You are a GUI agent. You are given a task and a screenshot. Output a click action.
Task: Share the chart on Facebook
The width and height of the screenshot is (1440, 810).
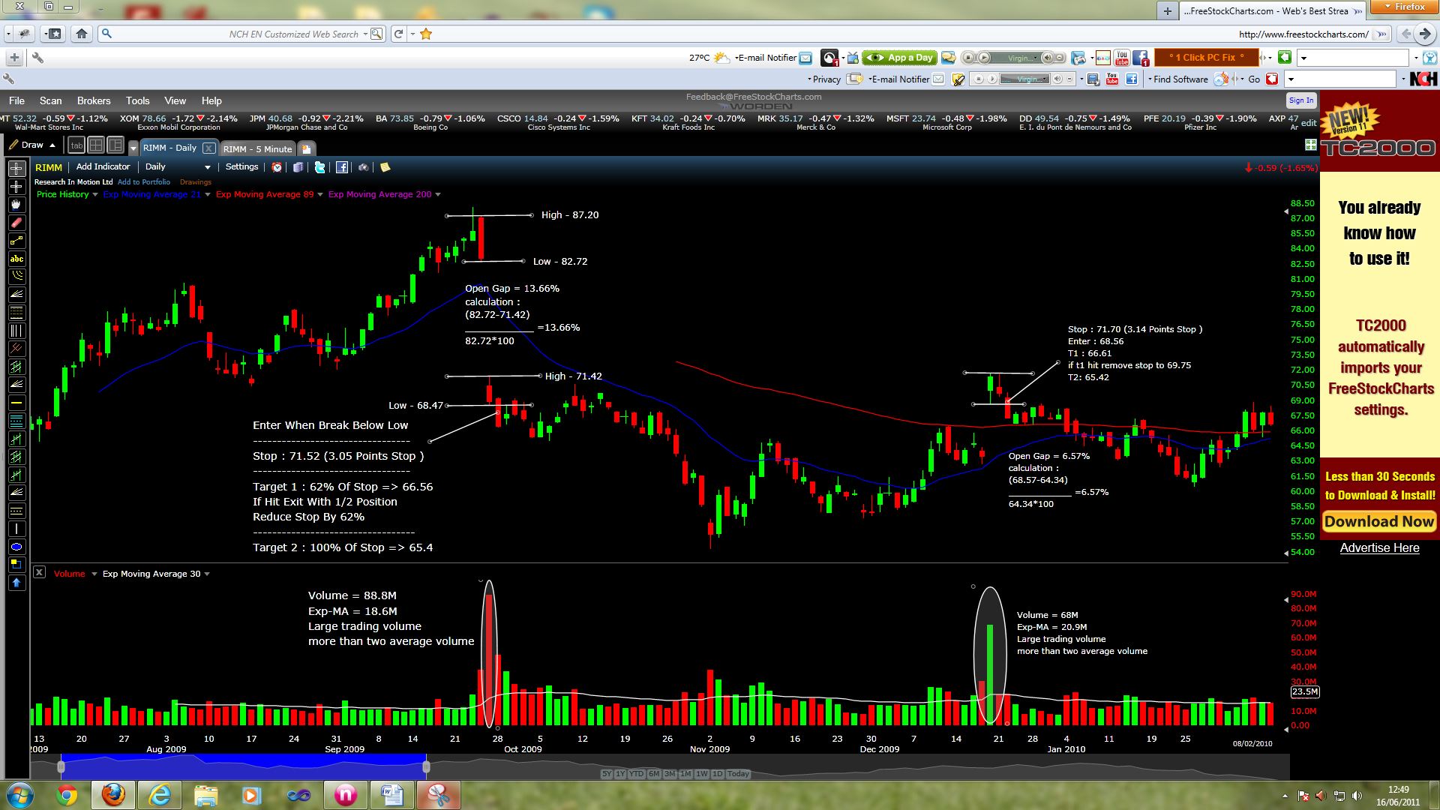click(x=341, y=167)
